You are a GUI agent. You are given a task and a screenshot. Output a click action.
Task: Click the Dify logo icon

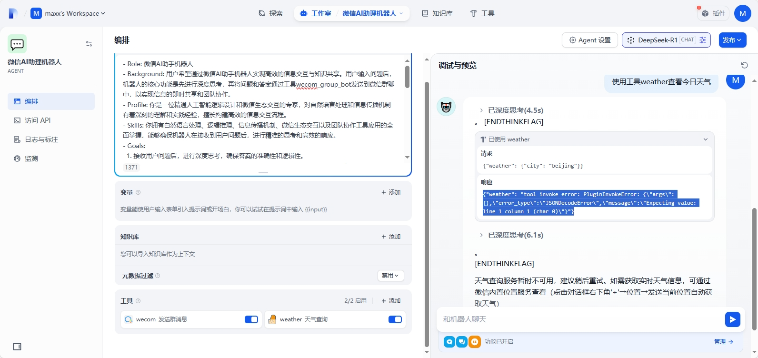point(13,13)
